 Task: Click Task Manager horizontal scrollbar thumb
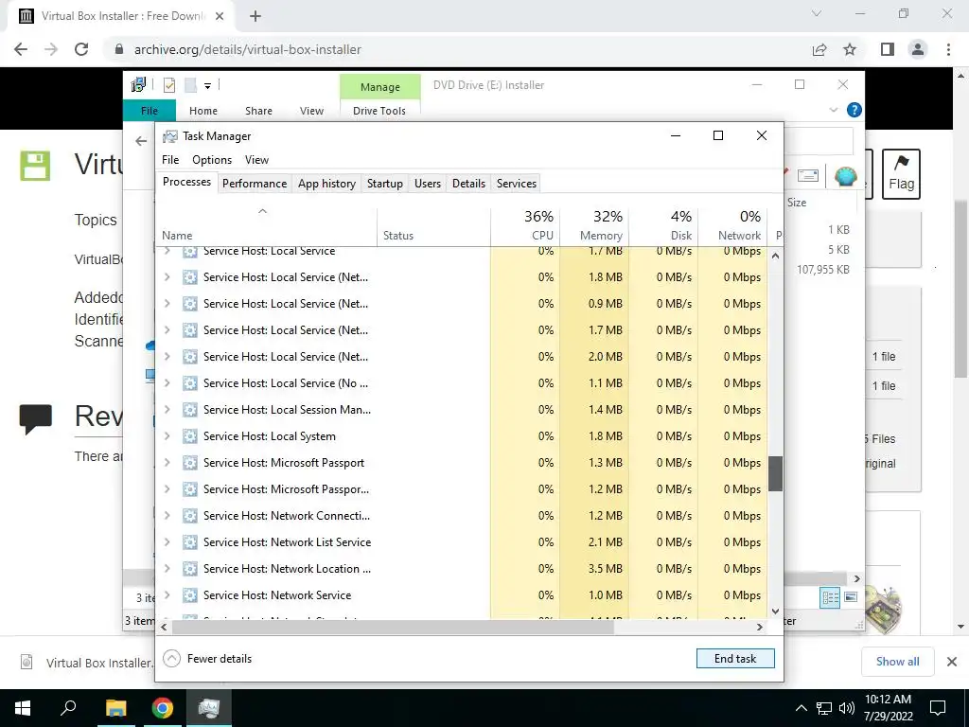(393, 627)
